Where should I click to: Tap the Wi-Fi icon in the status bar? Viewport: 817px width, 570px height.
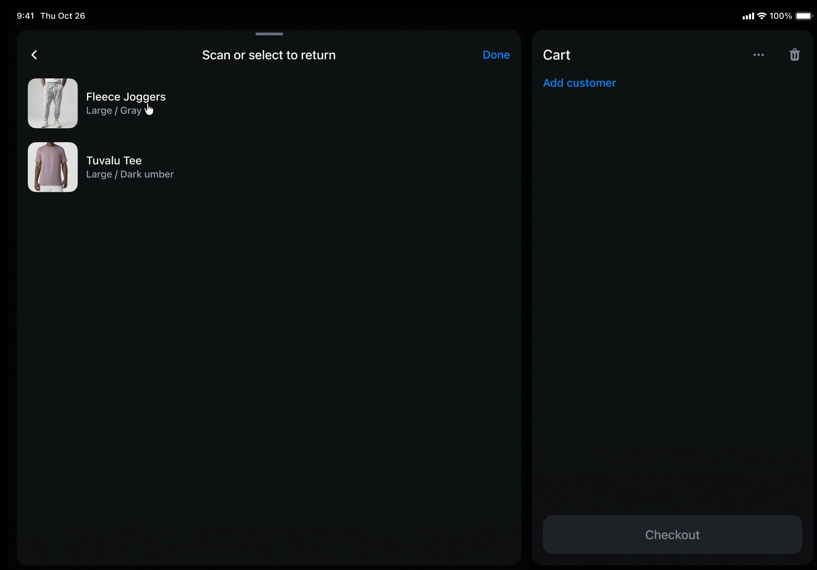(x=761, y=16)
